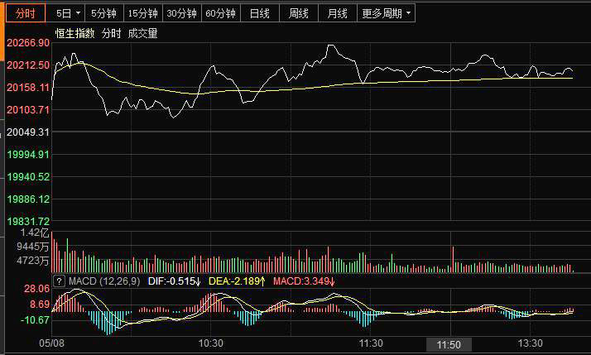Click the MACD:3.349 value

(304, 281)
